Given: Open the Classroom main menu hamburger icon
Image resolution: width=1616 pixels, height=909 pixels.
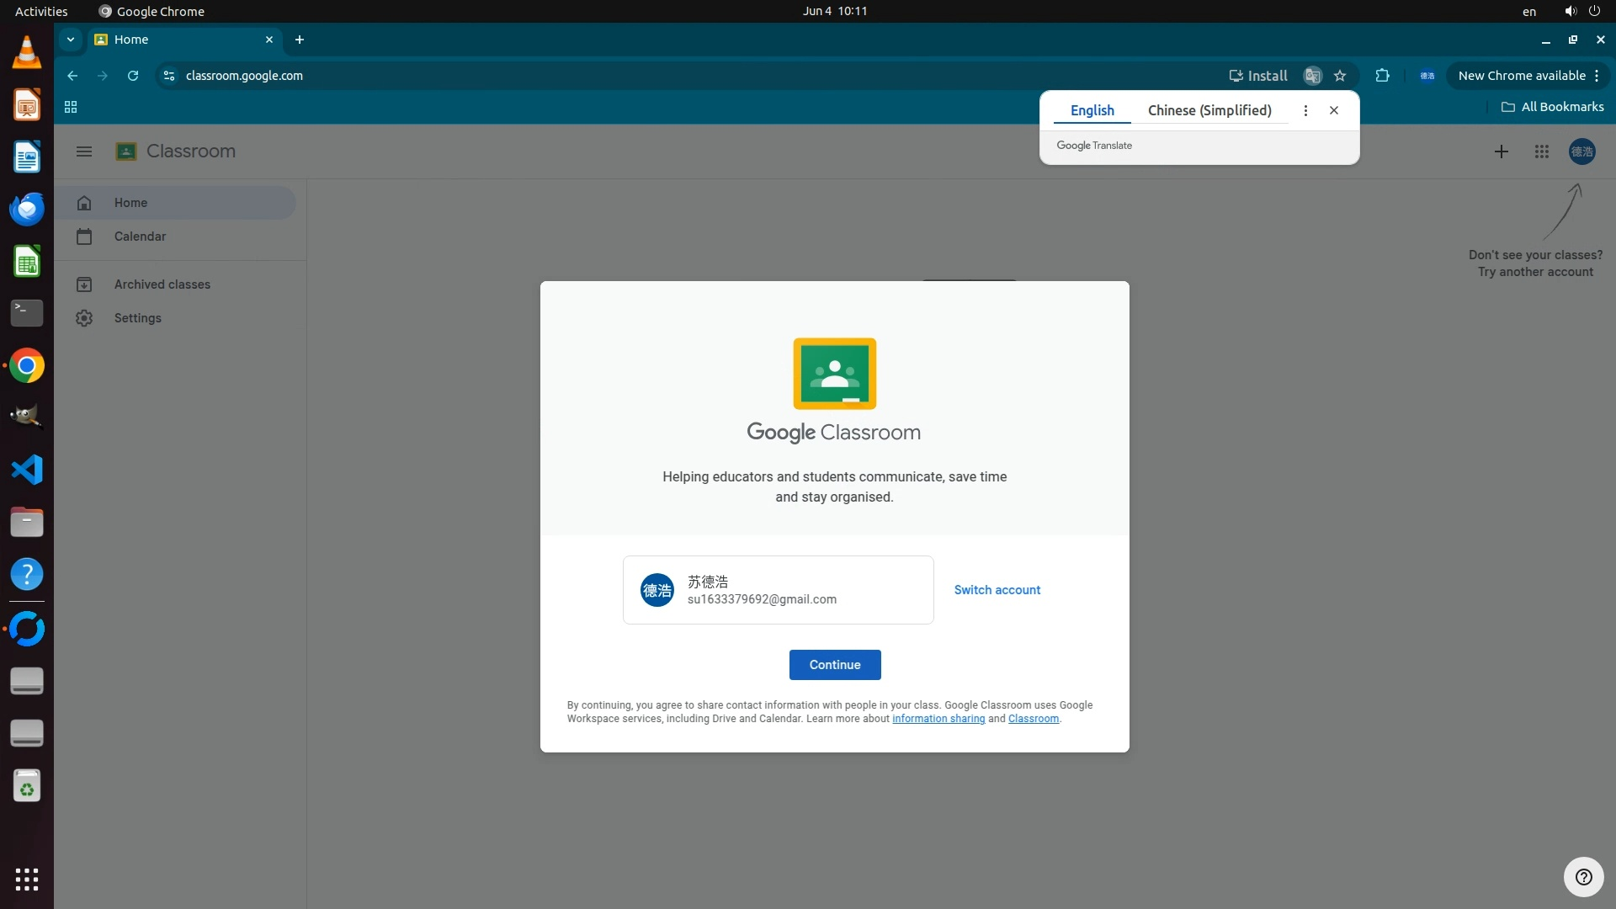Looking at the screenshot, I should tap(83, 151).
